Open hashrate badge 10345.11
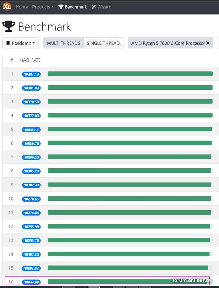 pos(31,130)
